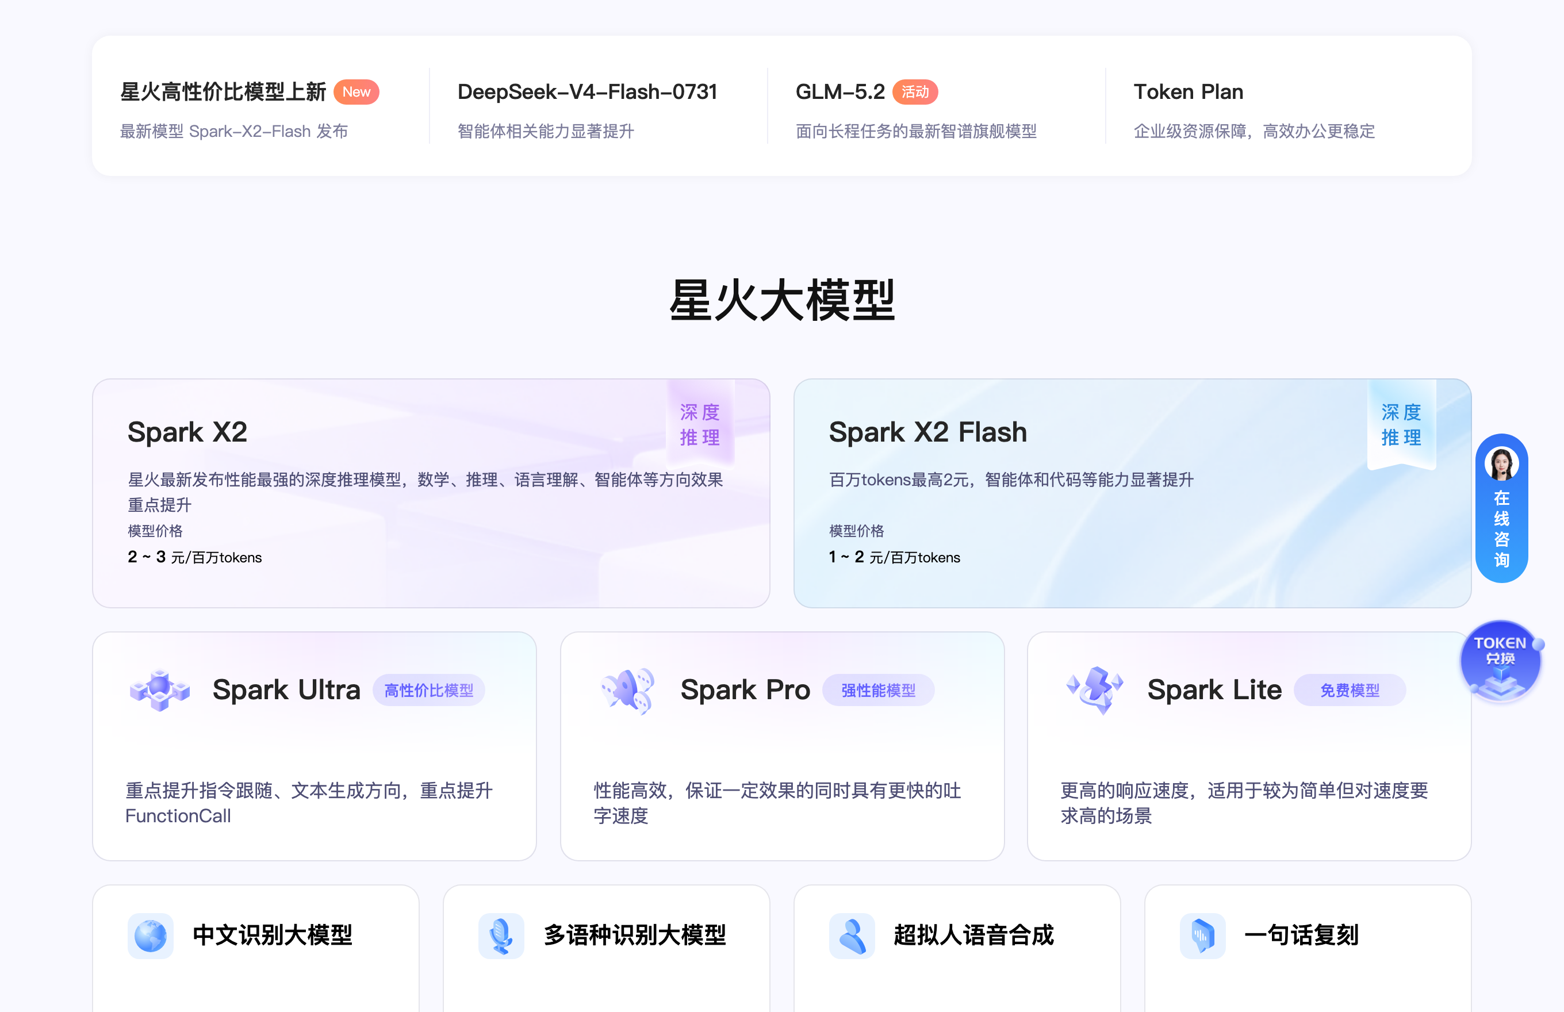Image resolution: width=1564 pixels, height=1012 pixels.
Task: Click the Spark Pro chat-bubbles icon
Action: click(627, 691)
